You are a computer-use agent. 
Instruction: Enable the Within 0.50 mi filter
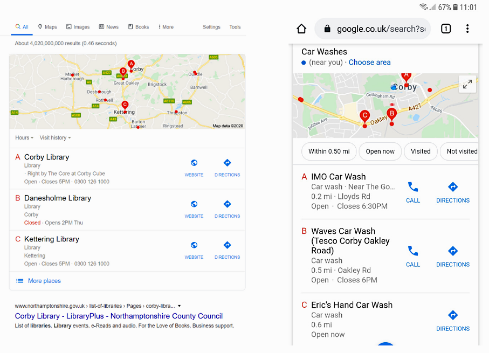(x=329, y=151)
